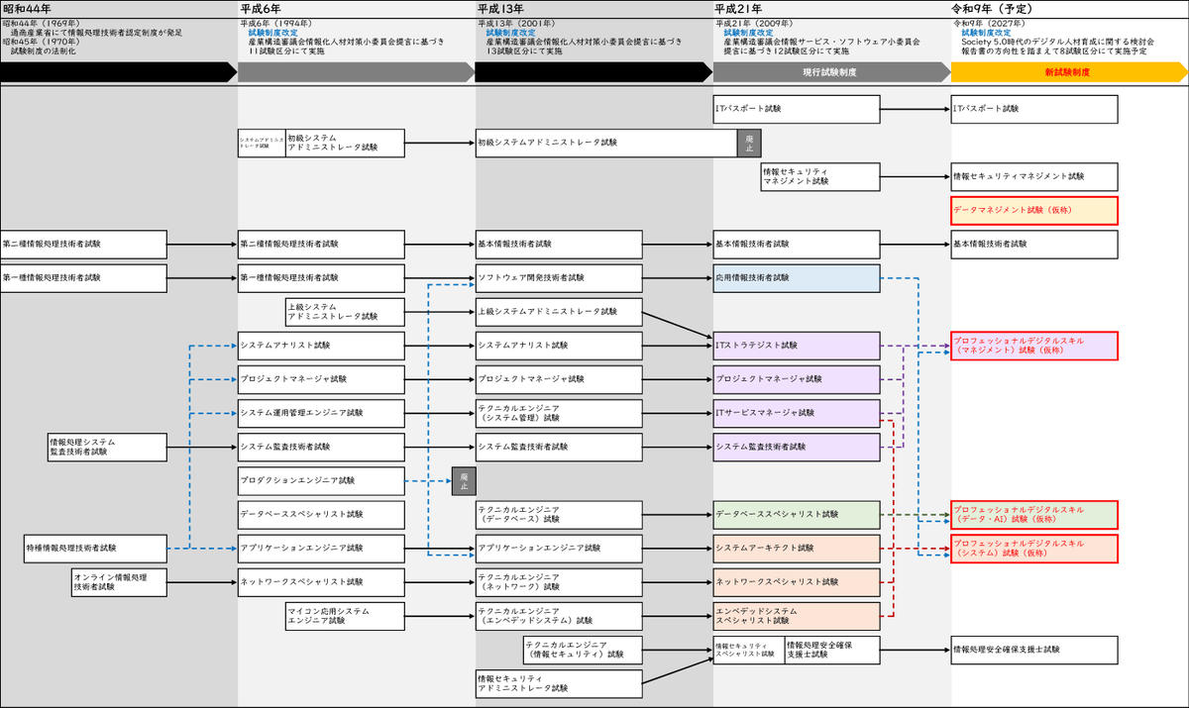Image resolution: width=1189 pixels, height=708 pixels.
Task: Click プロダクションエンジニア試験 box
Action: (x=321, y=480)
